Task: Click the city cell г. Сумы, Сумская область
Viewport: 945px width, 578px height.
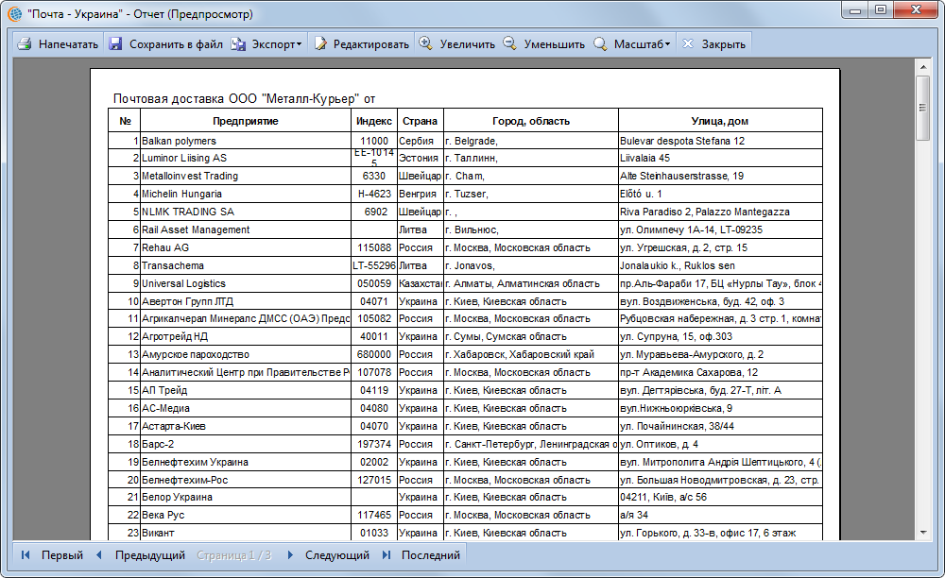Action: pos(531,336)
